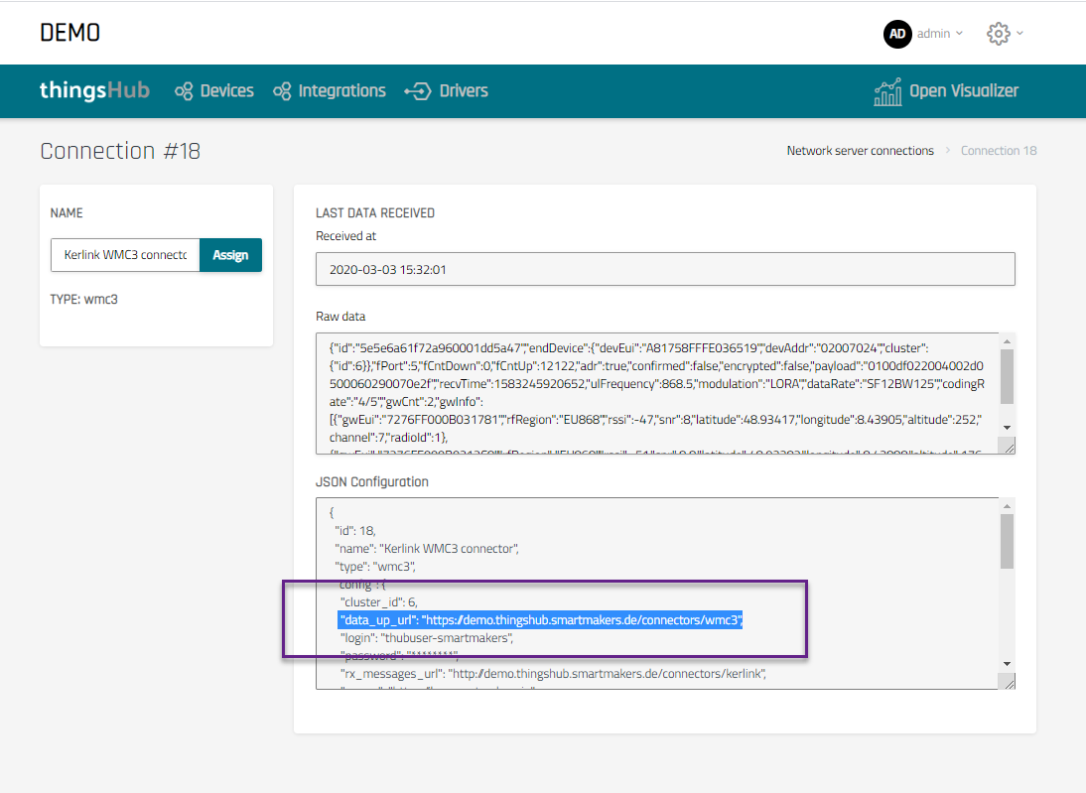The width and height of the screenshot is (1086, 793).
Task: Click the Received at timestamp field
Action: click(665, 269)
